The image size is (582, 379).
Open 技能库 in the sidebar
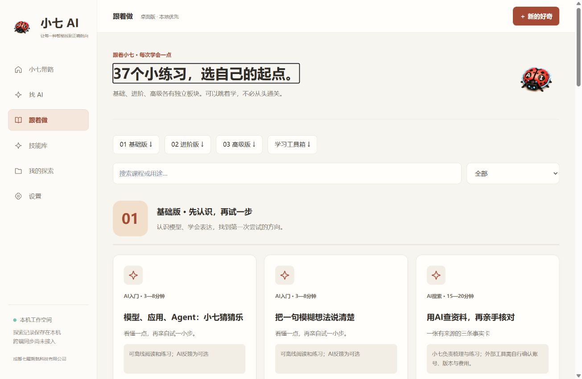(48, 145)
